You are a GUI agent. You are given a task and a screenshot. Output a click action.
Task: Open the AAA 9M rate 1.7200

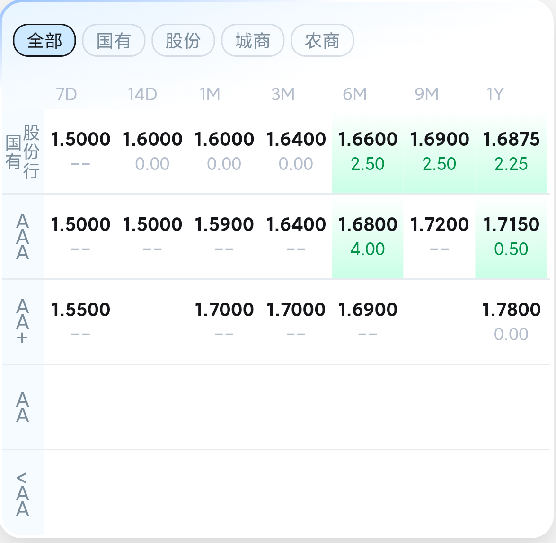pyautogui.click(x=440, y=224)
